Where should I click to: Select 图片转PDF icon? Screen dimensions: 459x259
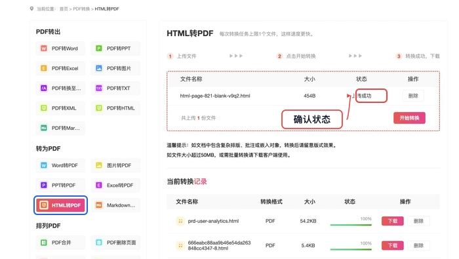(99, 165)
